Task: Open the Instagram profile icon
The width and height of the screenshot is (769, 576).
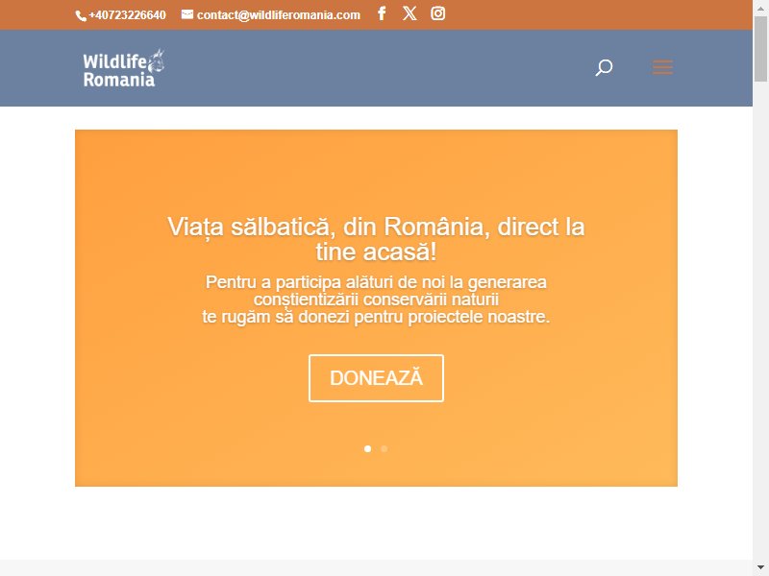Action: point(437,13)
